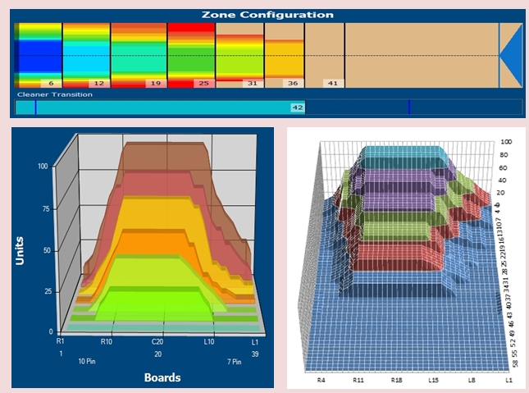The height and width of the screenshot is (393, 529).
Task: Click the blue pin deck triangle icon
Action: (x=512, y=55)
